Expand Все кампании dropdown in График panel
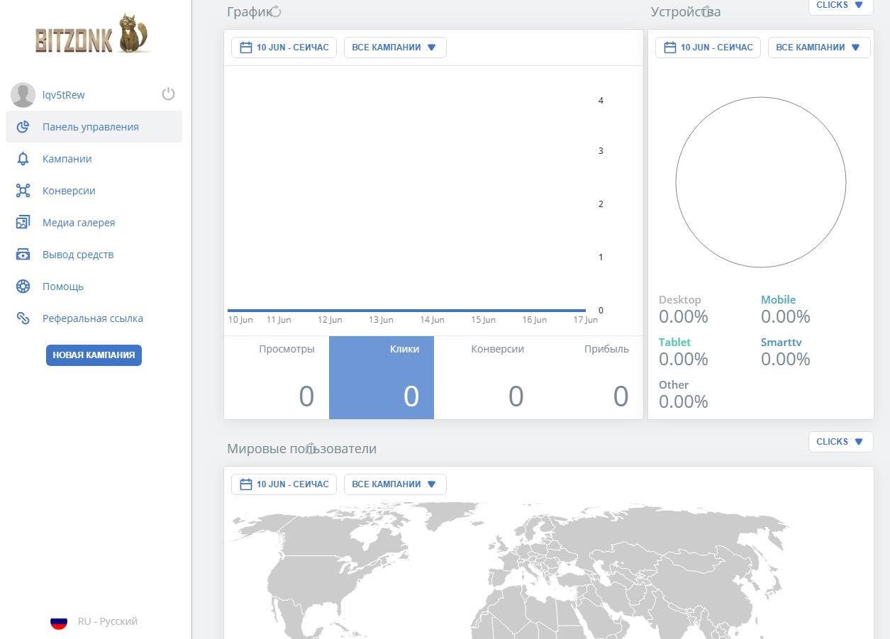The image size is (890, 639). (395, 48)
